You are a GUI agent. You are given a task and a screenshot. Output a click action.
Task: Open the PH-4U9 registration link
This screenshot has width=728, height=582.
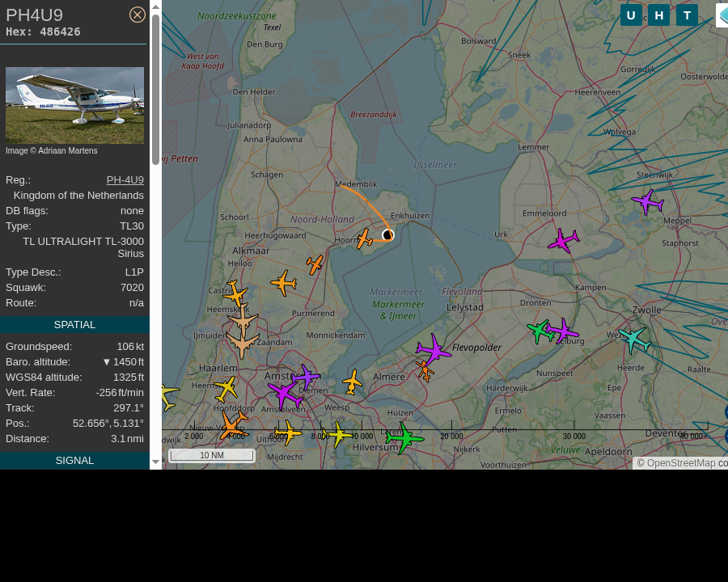(x=125, y=180)
